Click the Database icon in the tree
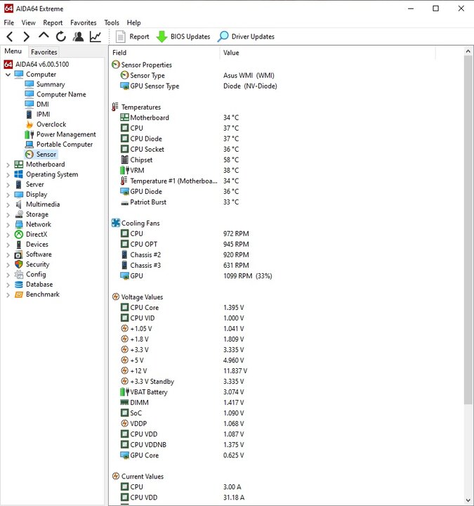The width and height of the screenshot is (474, 506). pos(19,285)
